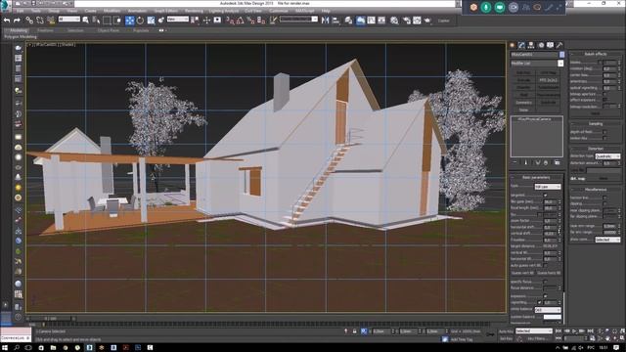Click the Mirror tool icon
Viewport: 626px width, 352px height.
click(x=326, y=20)
